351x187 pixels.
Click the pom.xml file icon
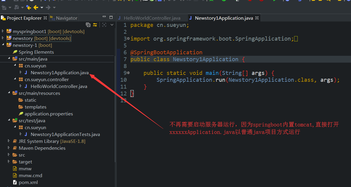point(15,182)
